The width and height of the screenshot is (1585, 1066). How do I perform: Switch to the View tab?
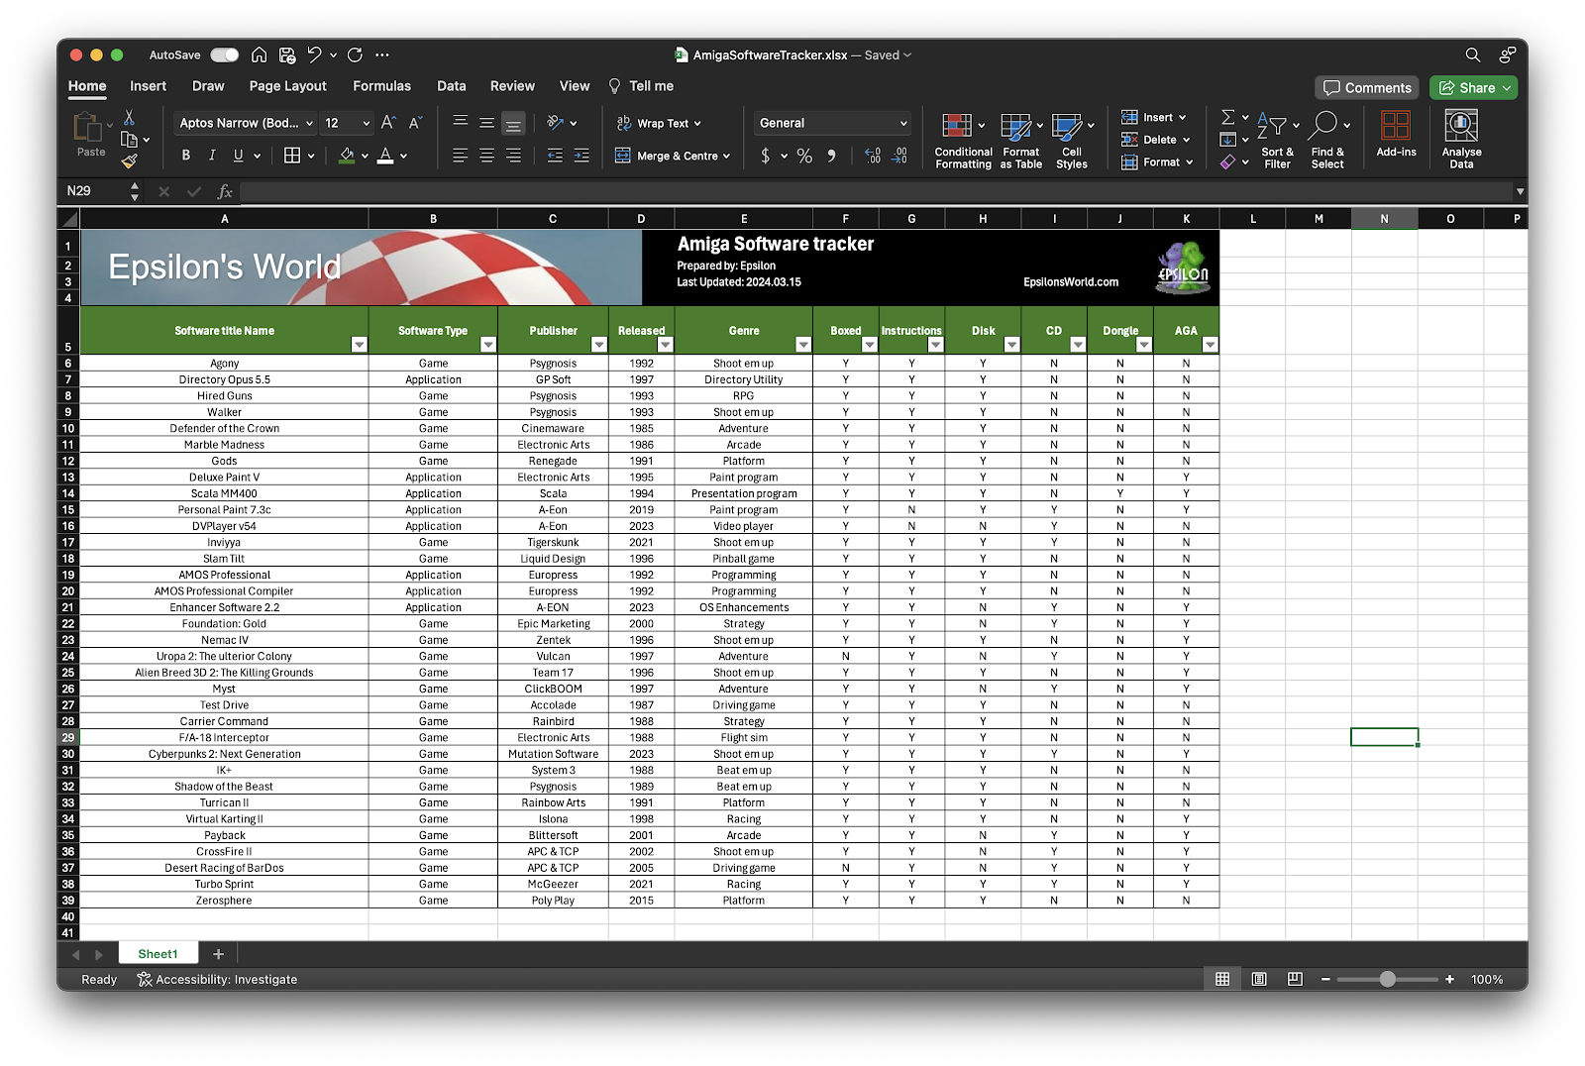coord(575,86)
